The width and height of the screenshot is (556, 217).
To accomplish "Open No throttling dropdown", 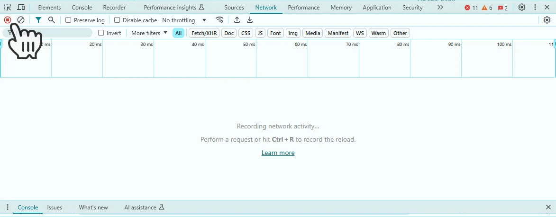I will [x=184, y=20].
